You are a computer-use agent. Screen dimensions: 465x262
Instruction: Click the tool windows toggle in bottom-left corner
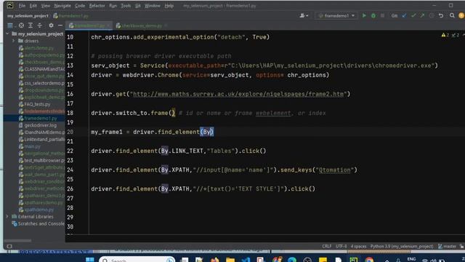(x=9, y=246)
